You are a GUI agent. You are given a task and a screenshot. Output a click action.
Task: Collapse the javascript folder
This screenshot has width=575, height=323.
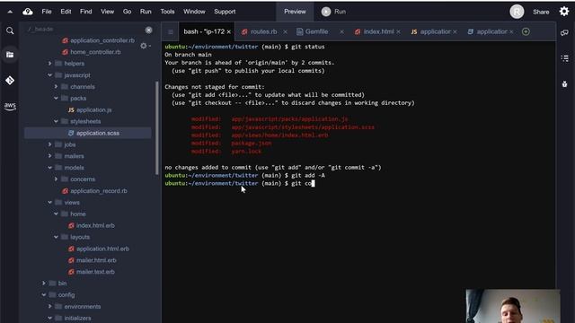pos(50,75)
